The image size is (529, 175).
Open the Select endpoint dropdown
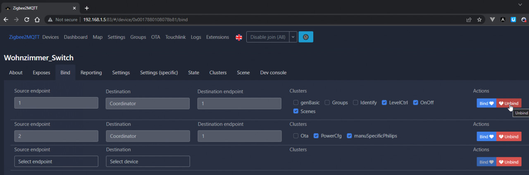pos(56,161)
